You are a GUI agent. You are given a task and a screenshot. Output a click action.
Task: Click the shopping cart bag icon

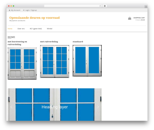point(130,18)
